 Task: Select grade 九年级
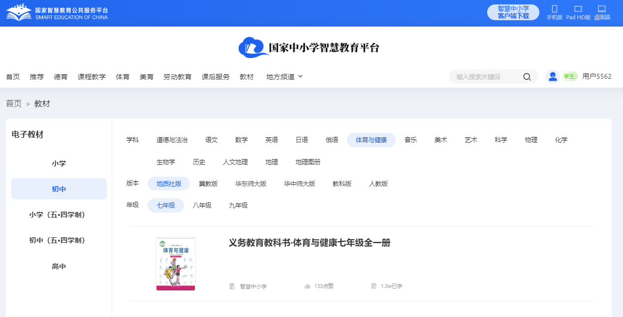(239, 205)
